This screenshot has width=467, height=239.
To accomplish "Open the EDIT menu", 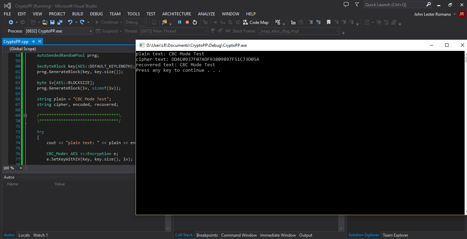I will click(x=22, y=14).
